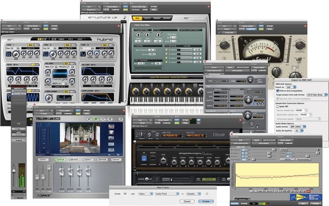Toggle the Quantize edits to frame boundaries checkbox
The height and width of the screenshot is (206, 329).
(276, 99)
